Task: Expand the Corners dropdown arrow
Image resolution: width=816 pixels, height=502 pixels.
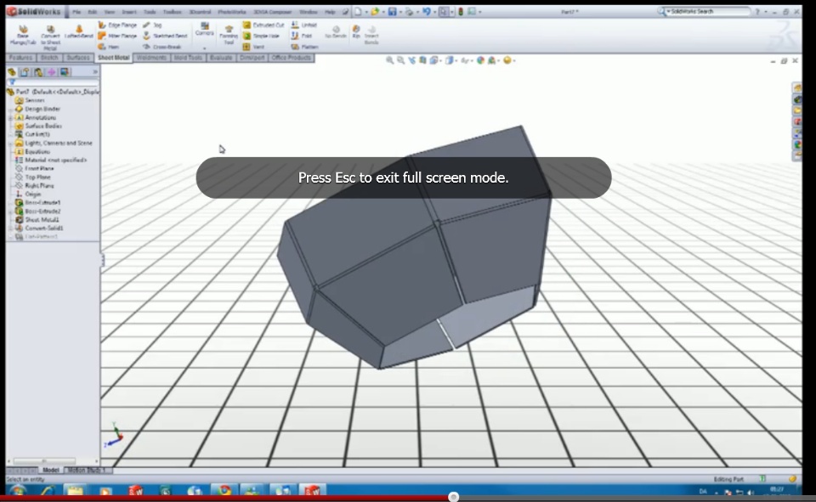Action: coord(205,48)
